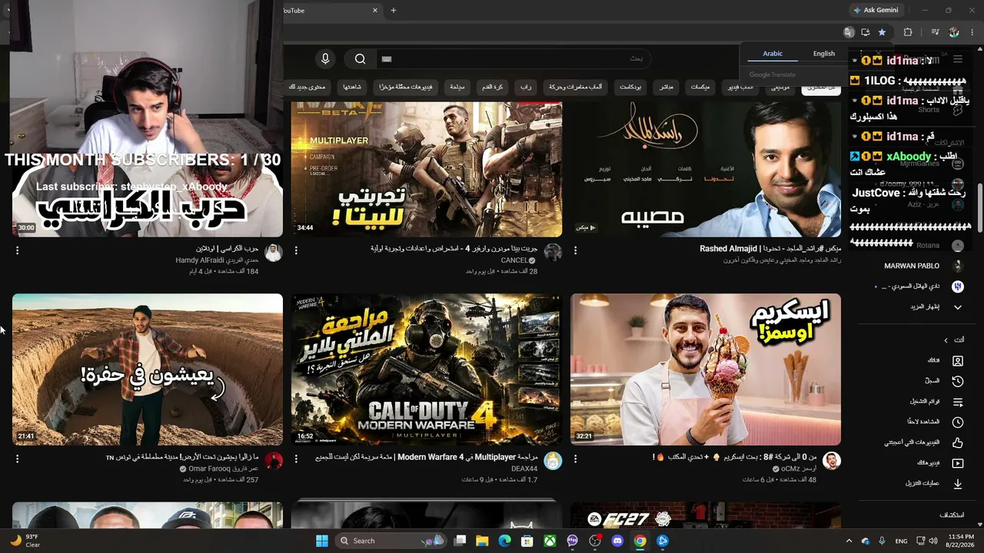Screen dimensions: 984x553
Task: Open liked videos thumbs-up in sidebar
Action: (958, 442)
